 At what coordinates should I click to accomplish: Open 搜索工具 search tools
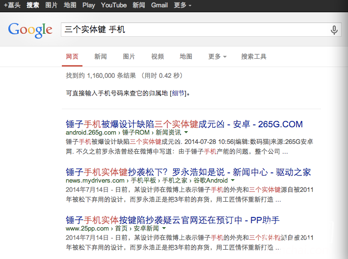pyautogui.click(x=254, y=57)
